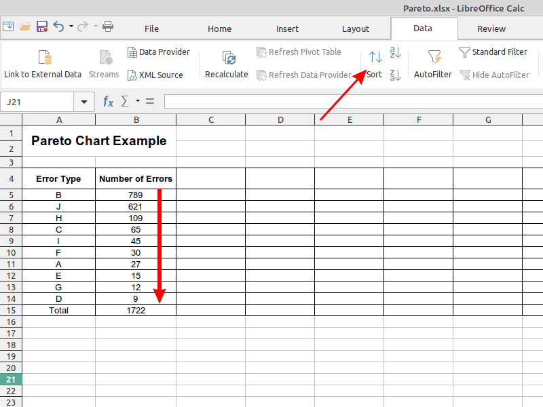
Task: Select the Total label cell
Action: [x=59, y=311]
